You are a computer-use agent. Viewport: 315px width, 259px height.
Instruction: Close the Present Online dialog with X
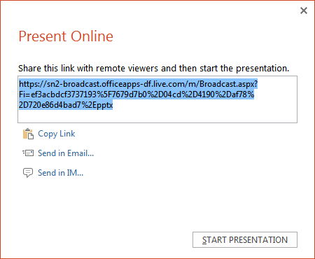coord(304,10)
